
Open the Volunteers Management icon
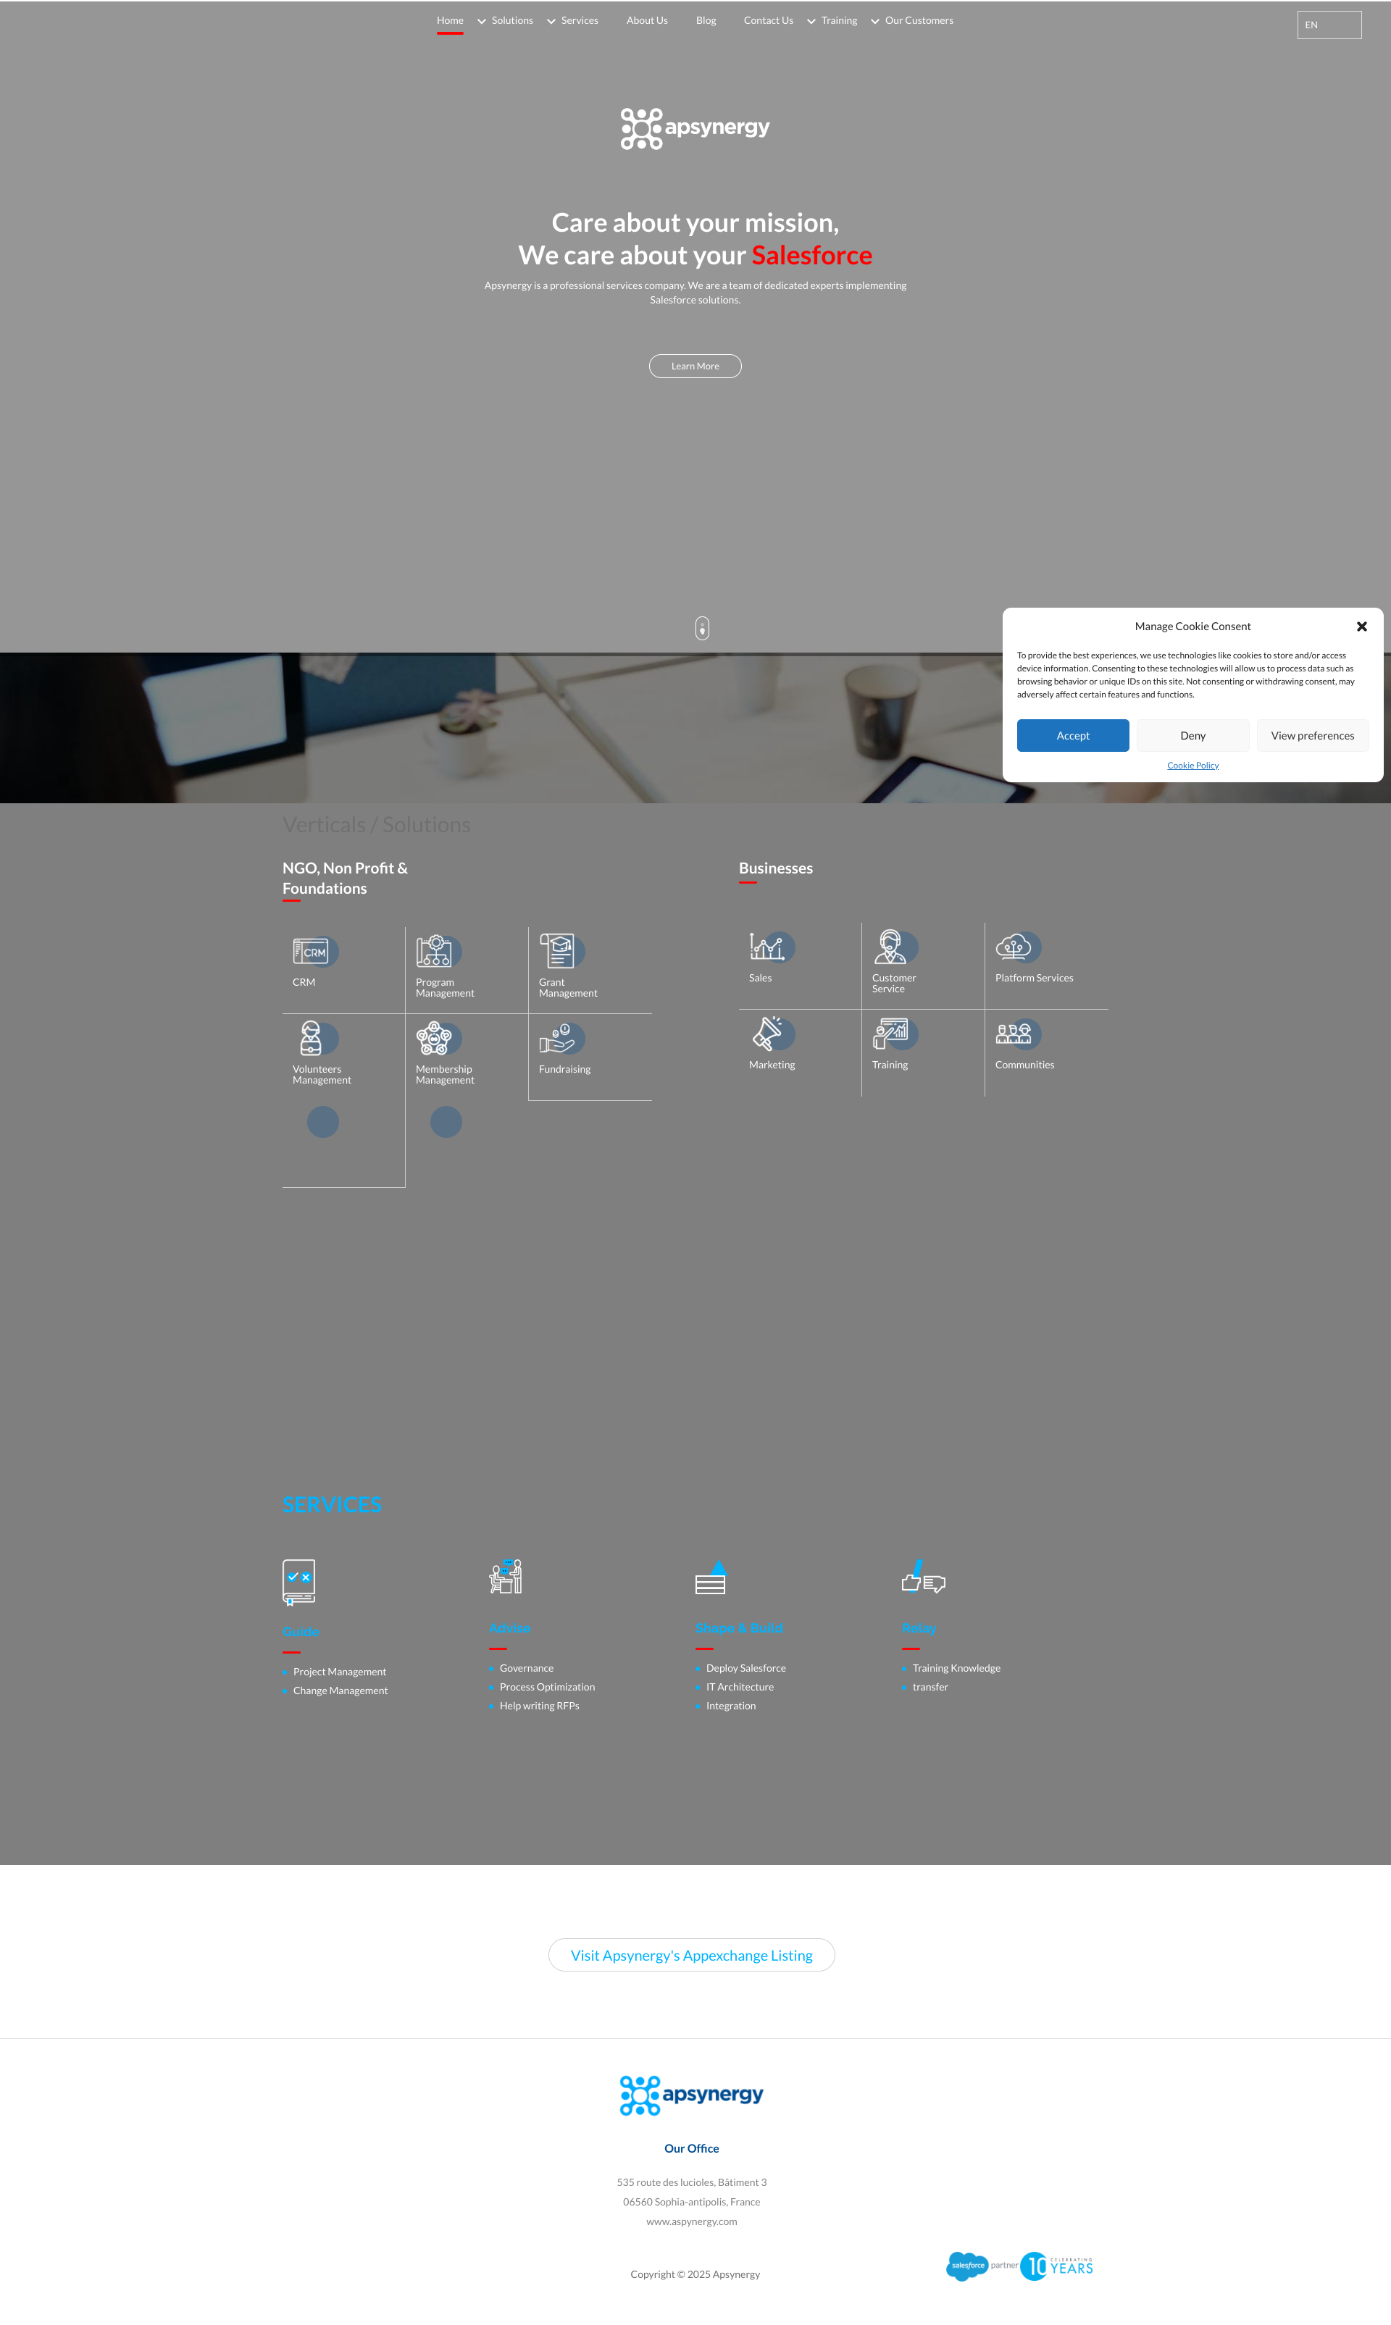tap(312, 1039)
